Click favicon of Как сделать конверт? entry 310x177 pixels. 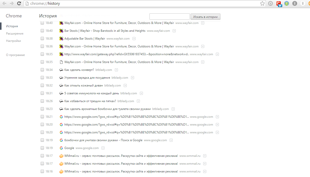point(61,70)
